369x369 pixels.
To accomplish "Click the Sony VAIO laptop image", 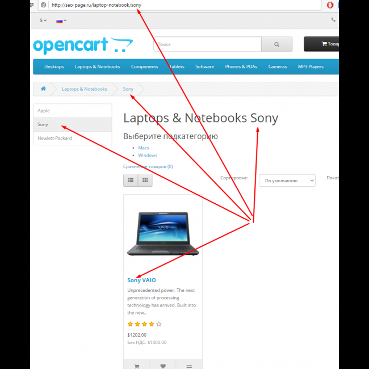I will coord(163,234).
